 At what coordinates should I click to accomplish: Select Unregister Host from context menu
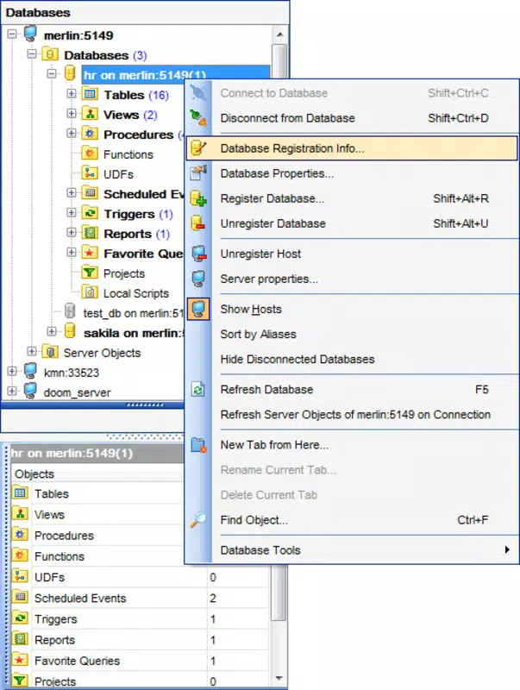[x=351, y=254]
